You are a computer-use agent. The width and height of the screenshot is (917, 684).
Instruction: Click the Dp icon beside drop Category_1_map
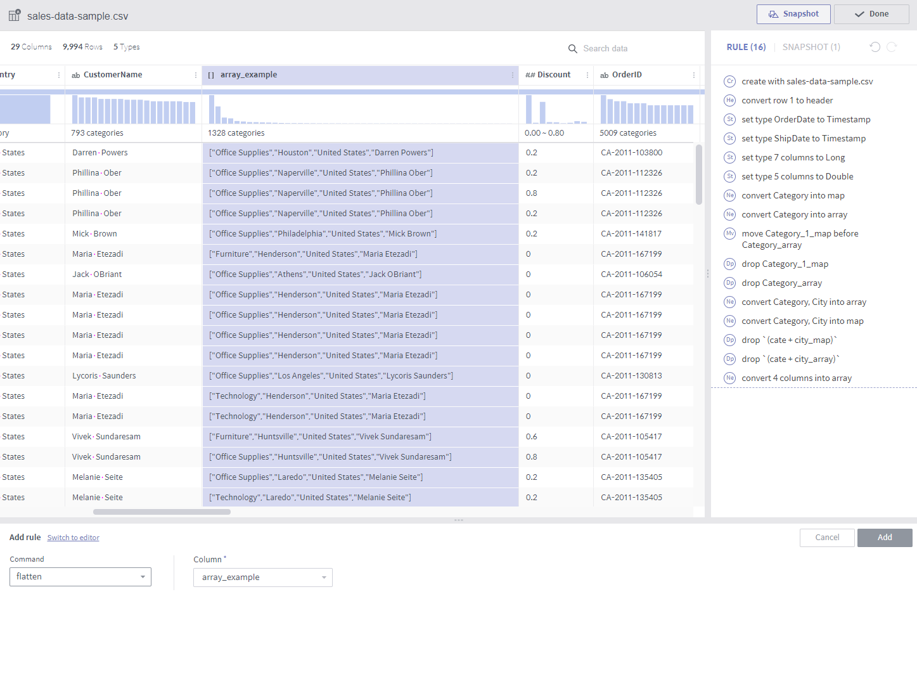(x=730, y=264)
